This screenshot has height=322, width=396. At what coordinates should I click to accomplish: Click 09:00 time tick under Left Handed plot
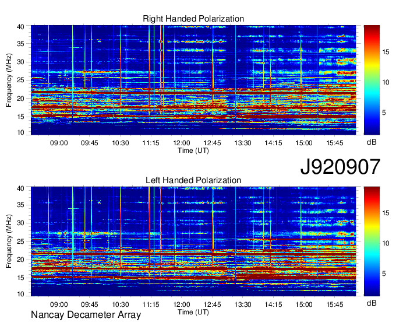[59, 304]
